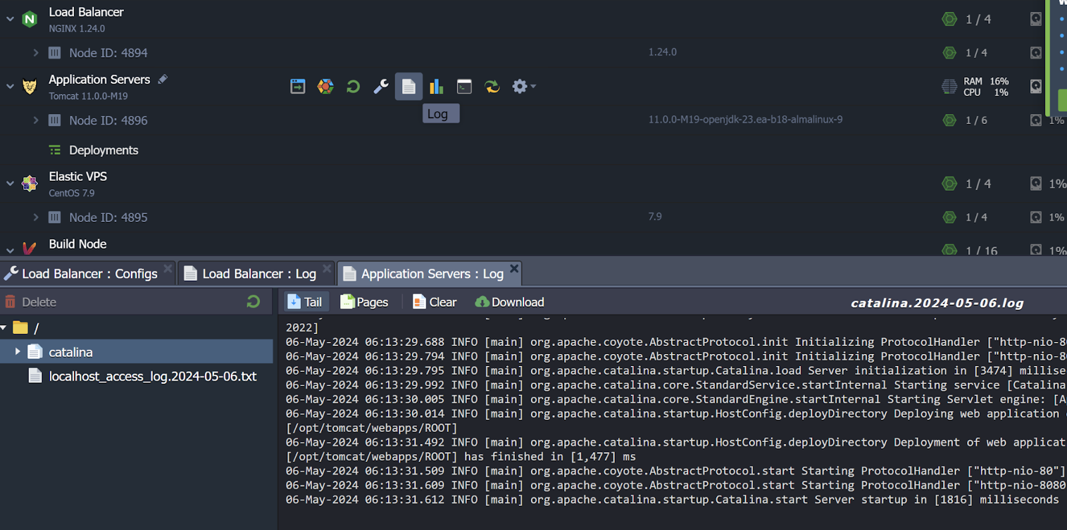This screenshot has height=530, width=1067.
Task: Open Add-Ons icon for Application Servers
Action: click(325, 86)
